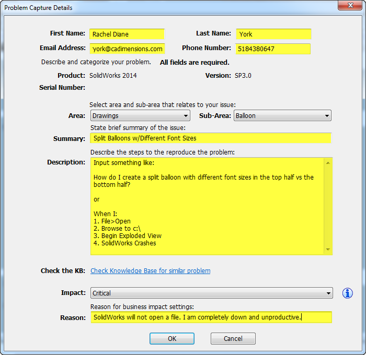Viewport: 366px width, 355px height.
Task: Click the Description scrollbar down arrow
Action: coord(328,250)
